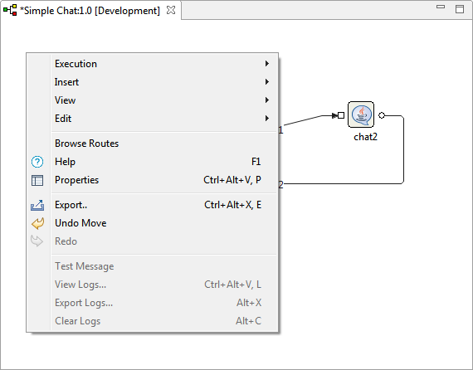Click the Properties table icon

click(37, 180)
